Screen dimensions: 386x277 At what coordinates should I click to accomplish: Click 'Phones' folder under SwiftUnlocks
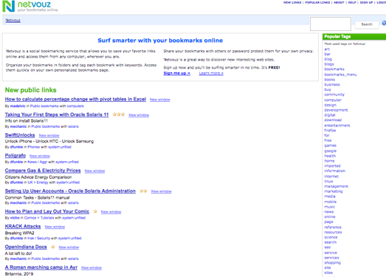33,147
